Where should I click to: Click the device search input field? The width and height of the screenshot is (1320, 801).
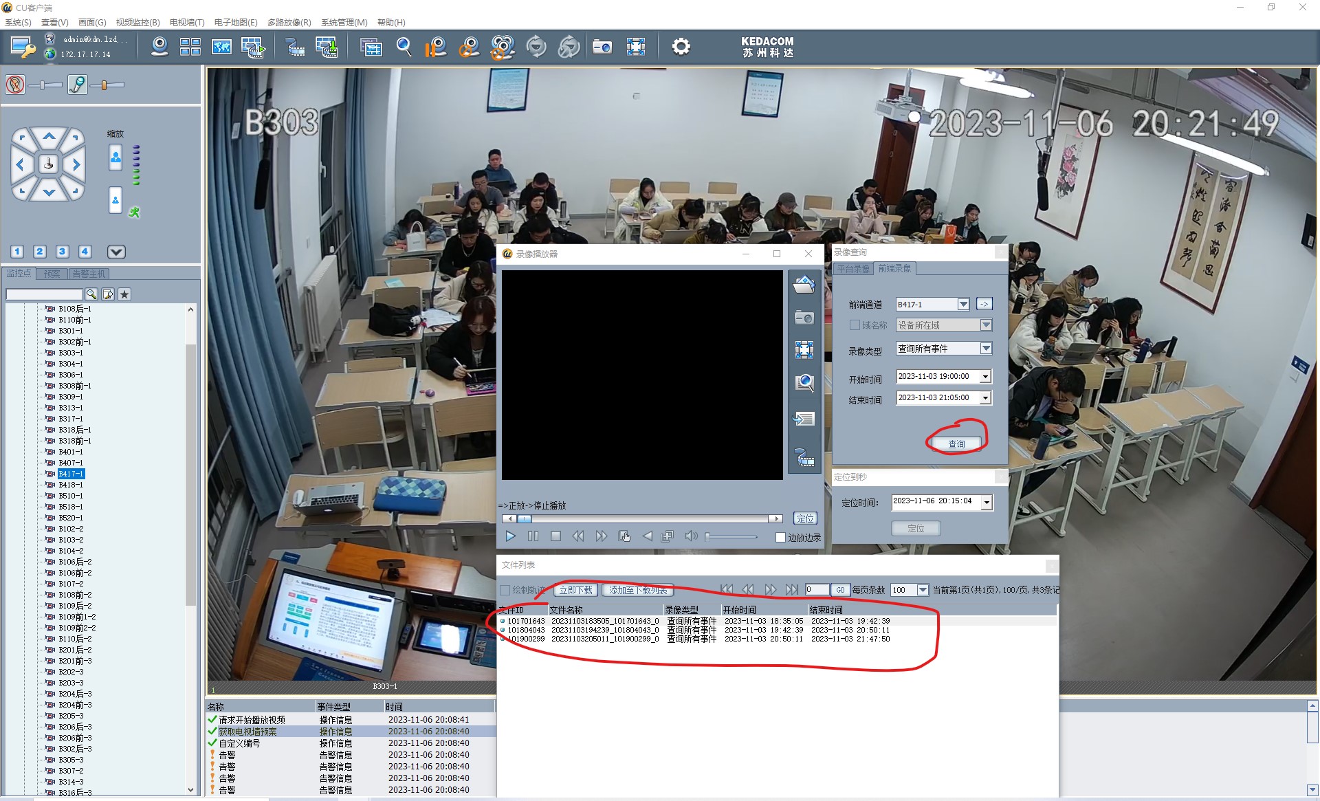click(x=44, y=294)
